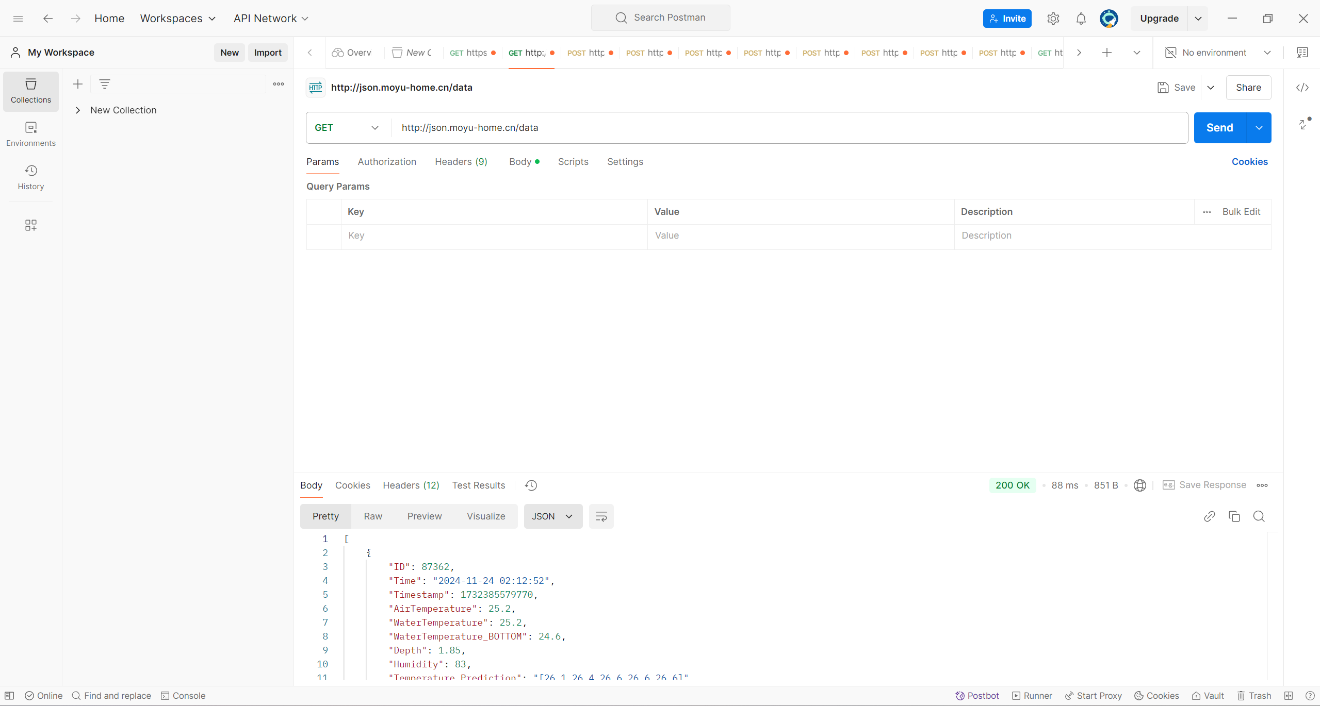The image size is (1320, 706).
Task: Open the Environments sidebar panel
Action: [x=31, y=135]
